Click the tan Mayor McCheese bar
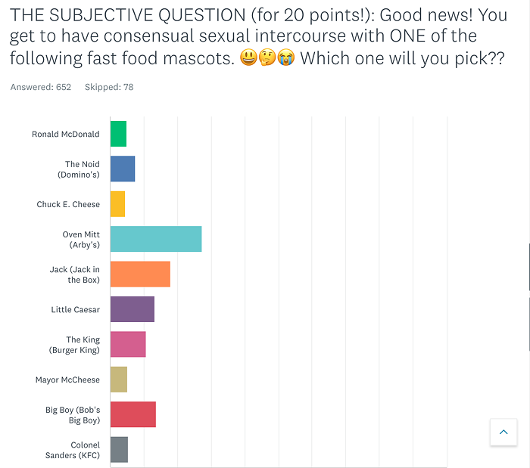The width and height of the screenshot is (530, 468). [119, 380]
